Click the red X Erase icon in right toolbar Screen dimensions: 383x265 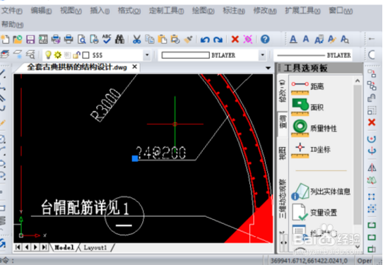372,122
